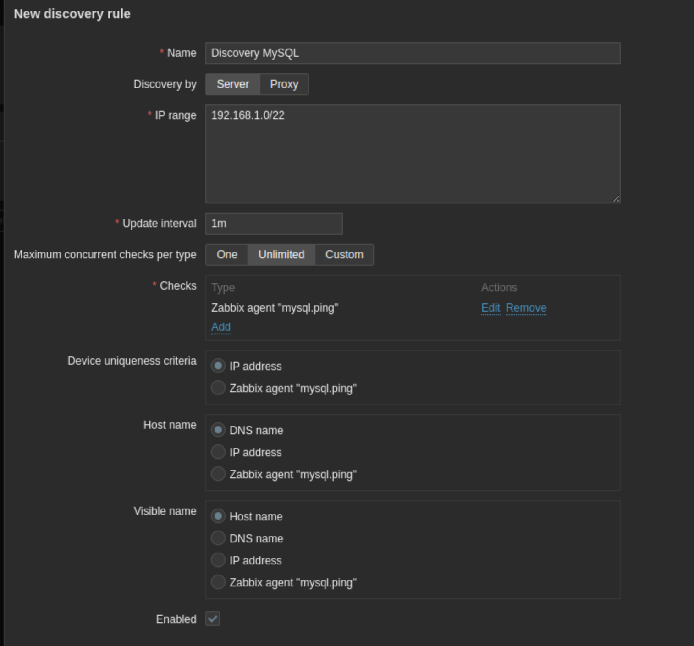
Task: Choose IP address for Host name
Action: pyautogui.click(x=218, y=452)
